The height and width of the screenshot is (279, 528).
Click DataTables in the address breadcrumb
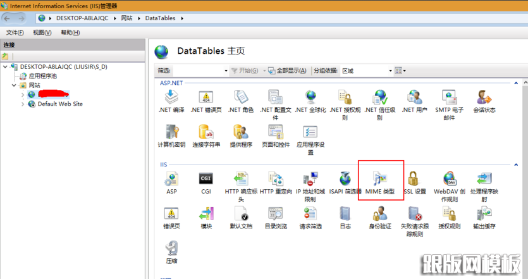[160, 18]
